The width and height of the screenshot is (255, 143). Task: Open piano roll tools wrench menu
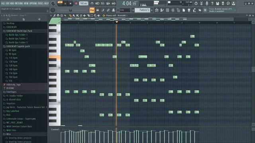55,15
